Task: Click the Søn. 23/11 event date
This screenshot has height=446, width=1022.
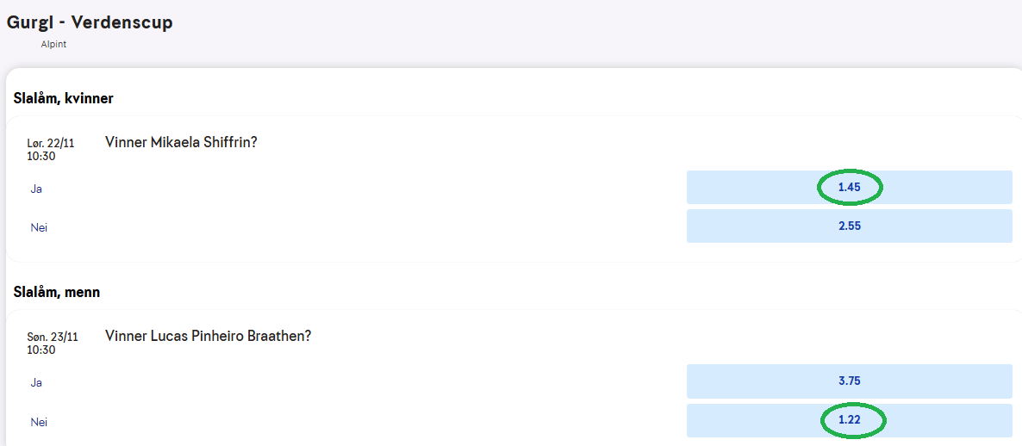Action: [52, 338]
